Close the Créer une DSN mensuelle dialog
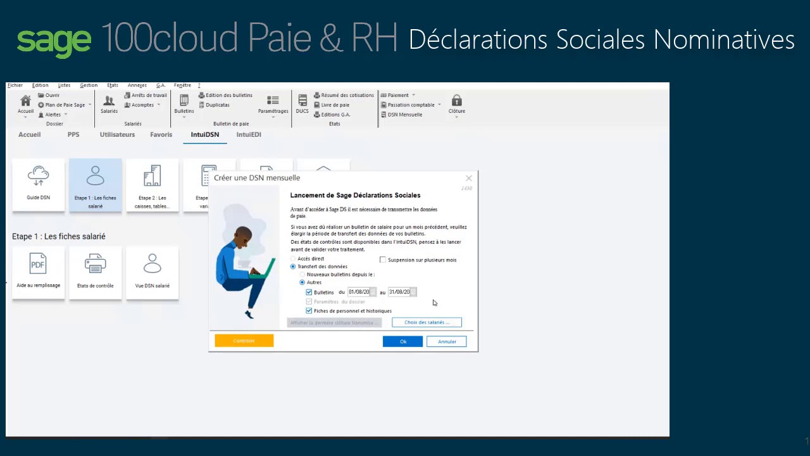The height and width of the screenshot is (456, 810). pos(468,178)
